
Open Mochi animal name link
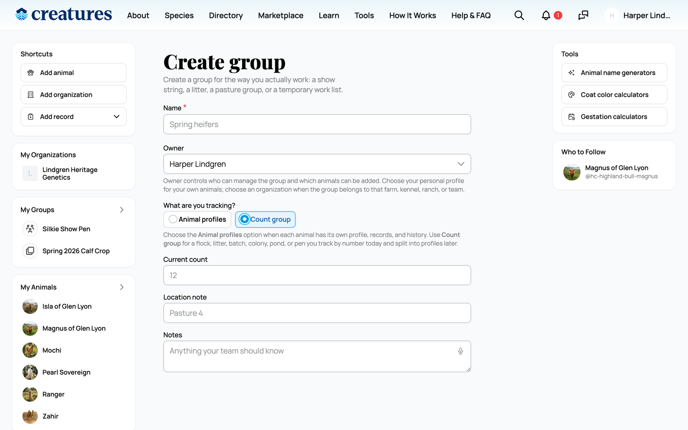pyautogui.click(x=52, y=350)
